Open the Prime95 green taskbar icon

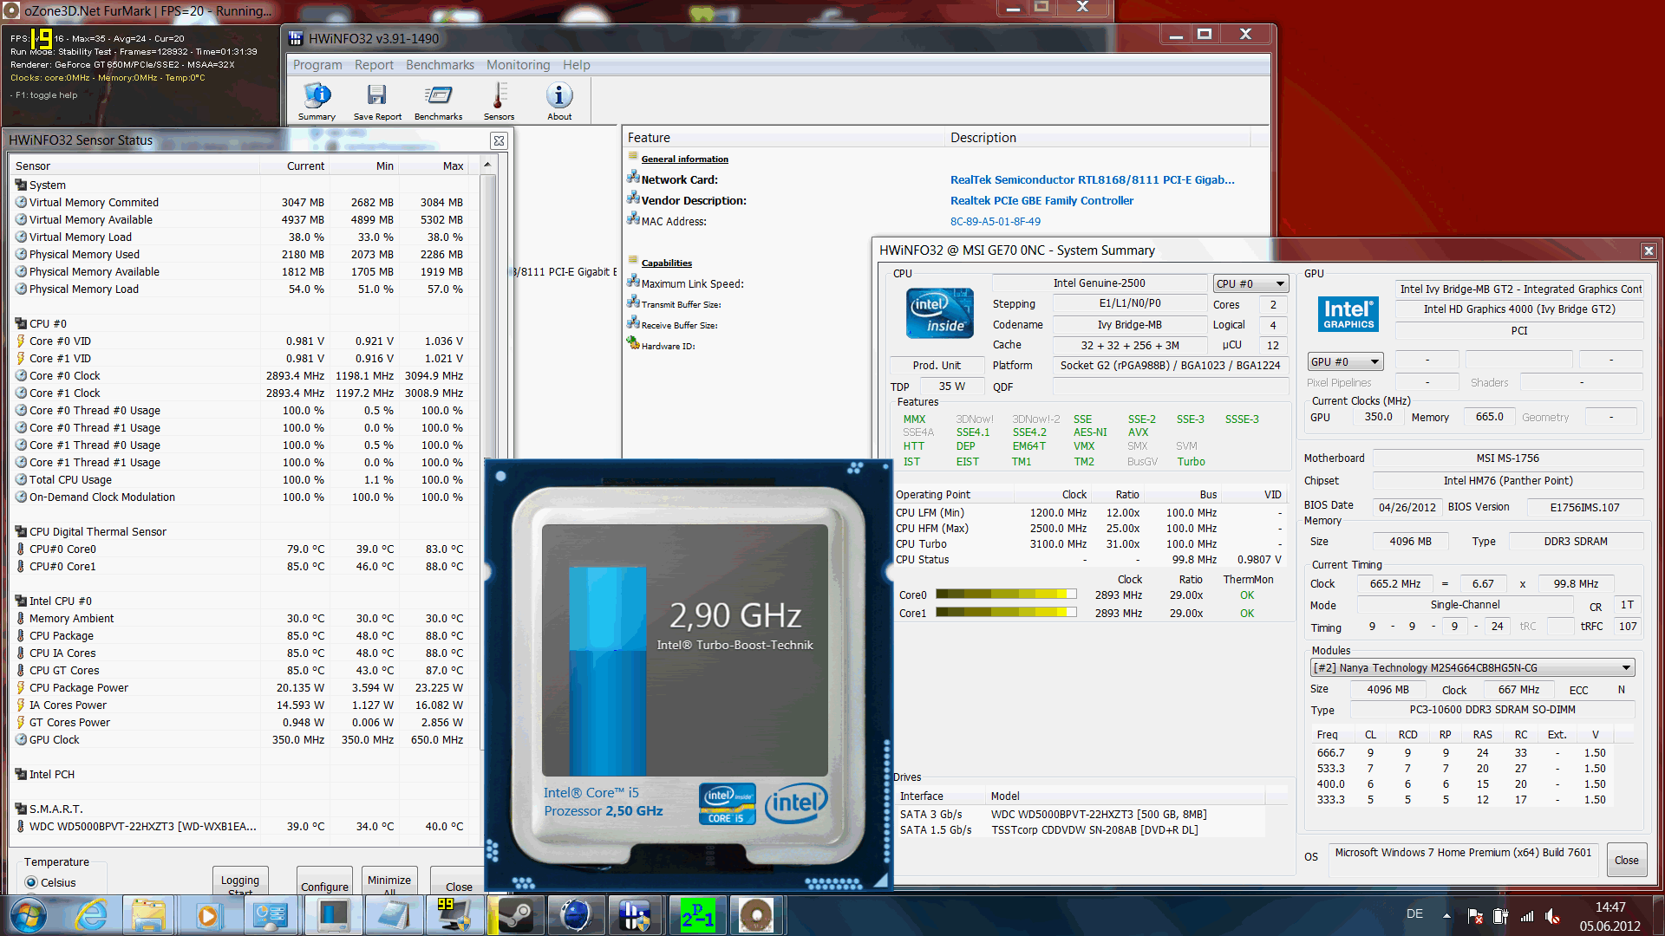pyautogui.click(x=696, y=915)
